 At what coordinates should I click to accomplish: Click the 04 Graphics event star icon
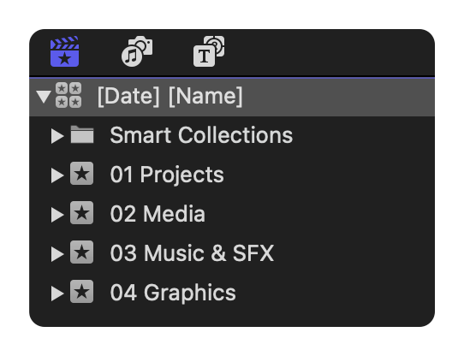(81, 292)
